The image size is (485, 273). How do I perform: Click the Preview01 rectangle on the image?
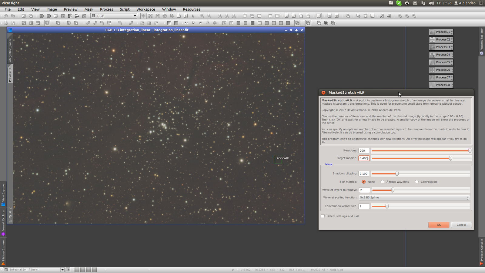(278, 160)
